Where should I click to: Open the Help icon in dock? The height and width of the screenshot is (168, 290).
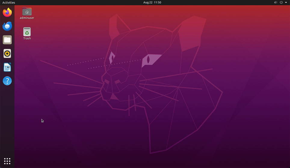pos(7,81)
